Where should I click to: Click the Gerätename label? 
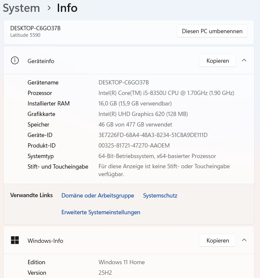[x=43, y=82]
